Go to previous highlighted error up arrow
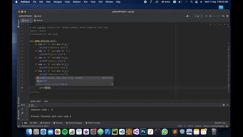243x137 pixels. click(x=224, y=24)
